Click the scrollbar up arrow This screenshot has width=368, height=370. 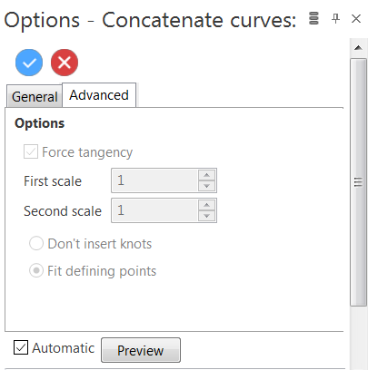point(358,48)
